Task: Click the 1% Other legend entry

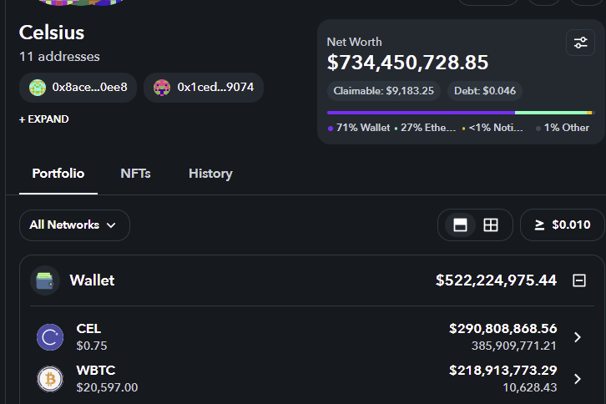Action: [x=563, y=128]
